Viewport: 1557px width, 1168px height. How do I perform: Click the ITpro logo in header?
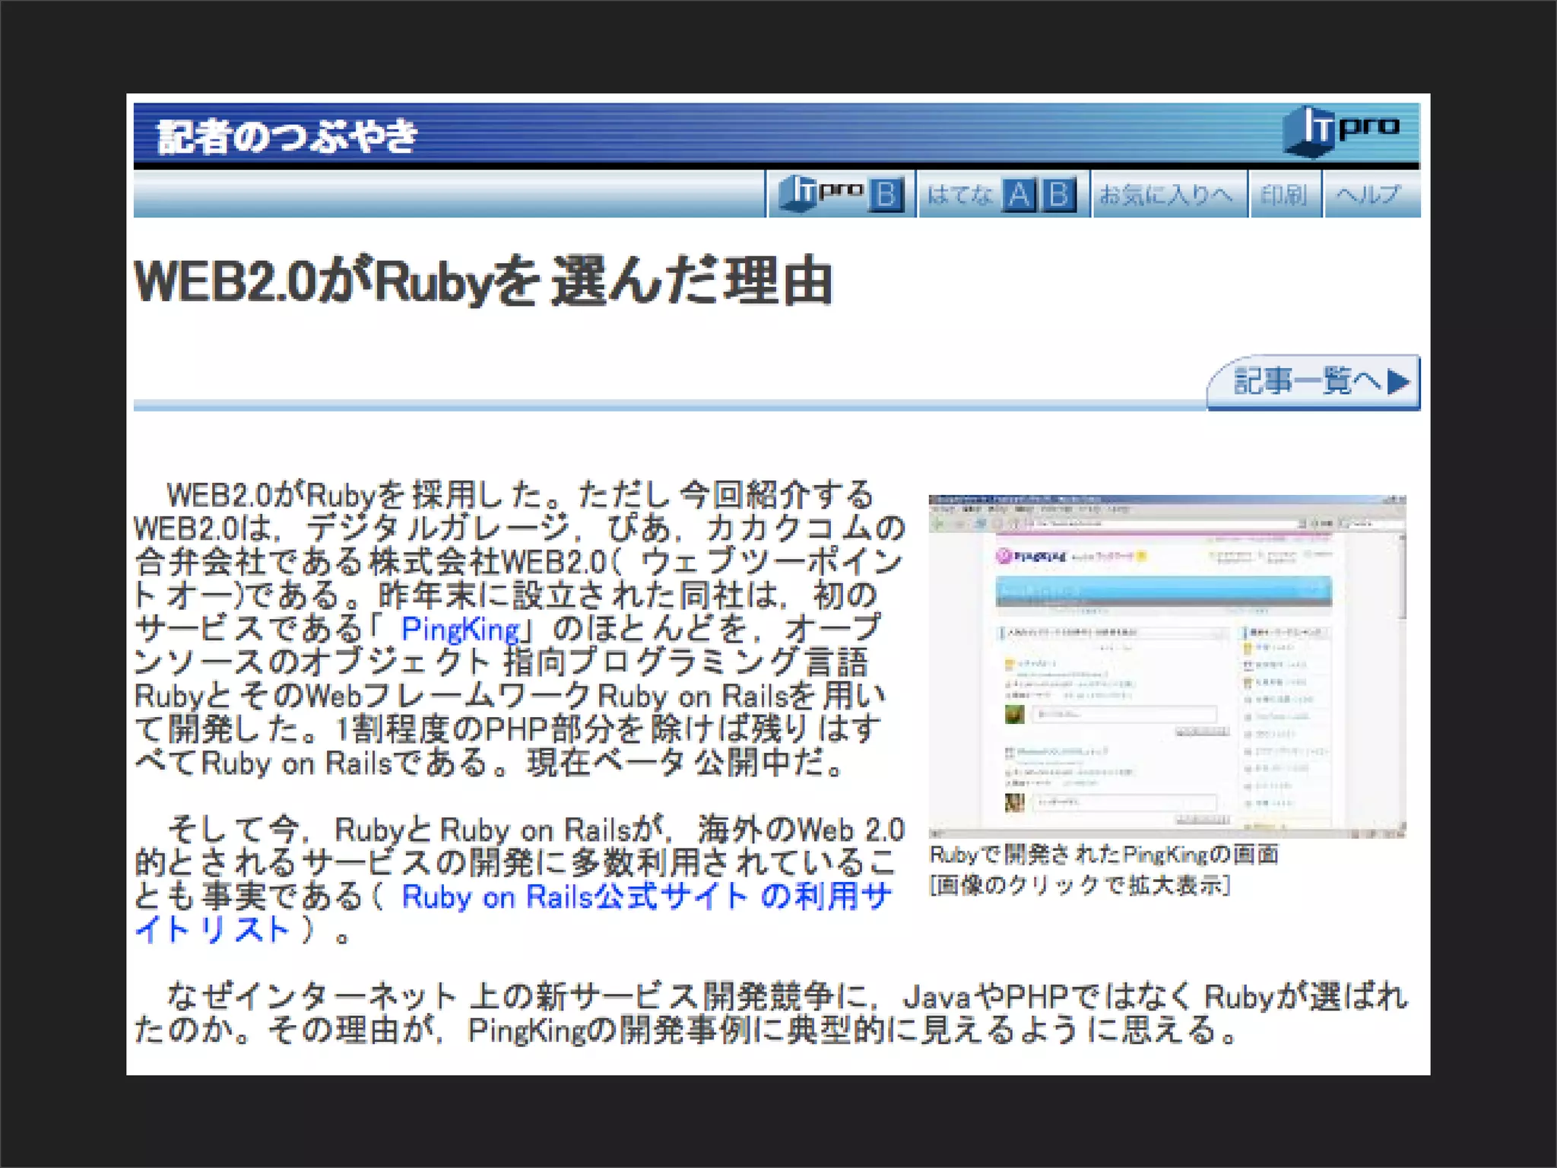coord(1342,132)
